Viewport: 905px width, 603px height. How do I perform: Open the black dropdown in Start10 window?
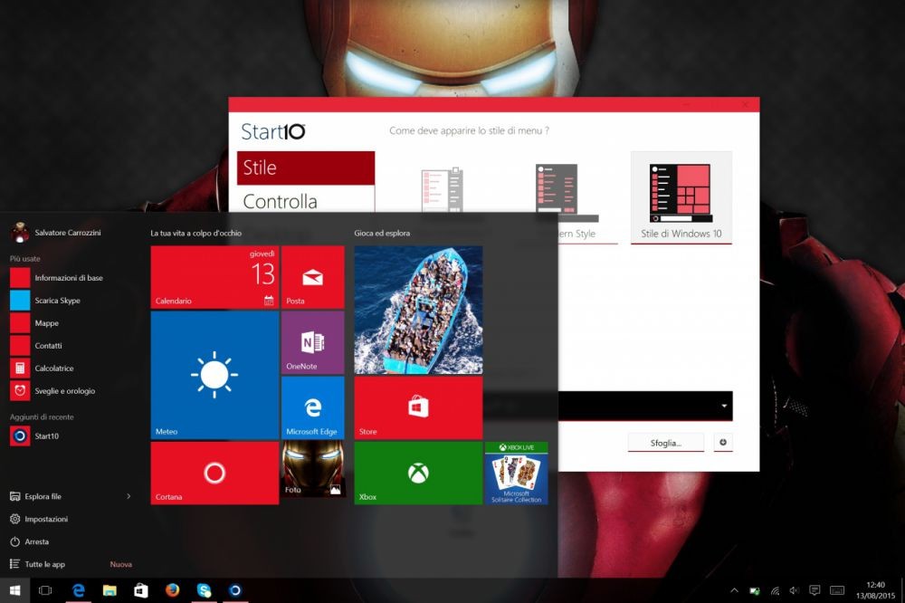point(724,407)
